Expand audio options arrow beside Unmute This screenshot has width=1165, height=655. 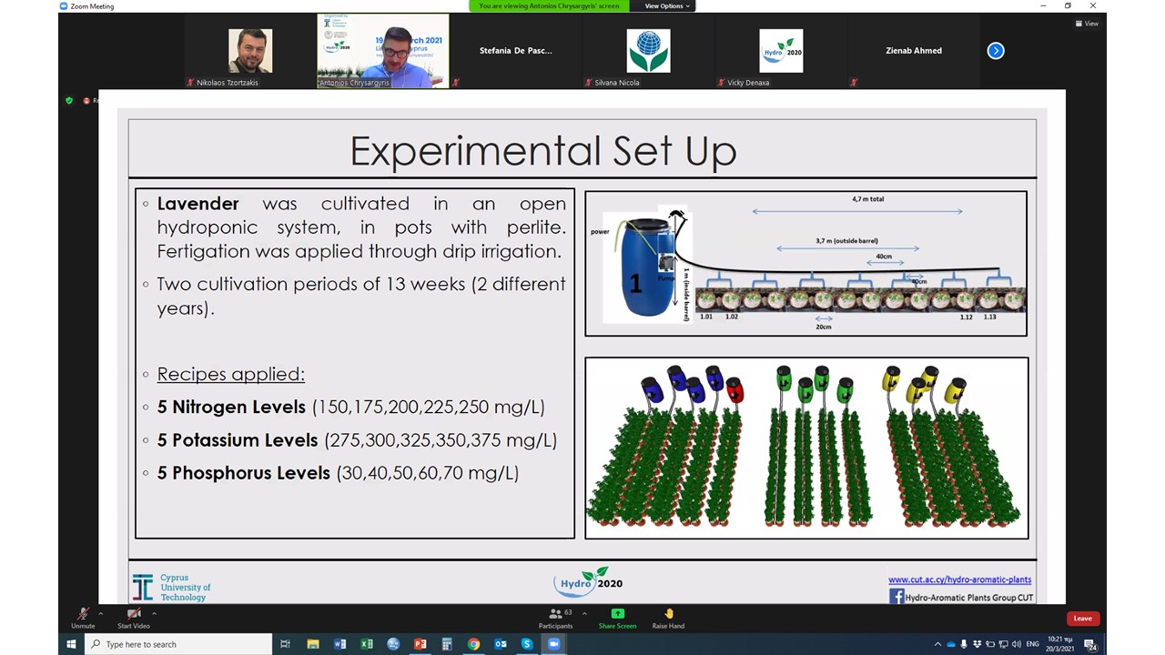(x=101, y=613)
